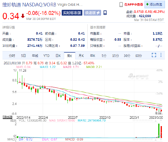Click the MA10: 1.22 indicator label

tap(48, 67)
